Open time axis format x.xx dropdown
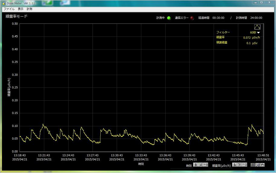This screenshot has width=276, height=173. [x=206, y=165]
